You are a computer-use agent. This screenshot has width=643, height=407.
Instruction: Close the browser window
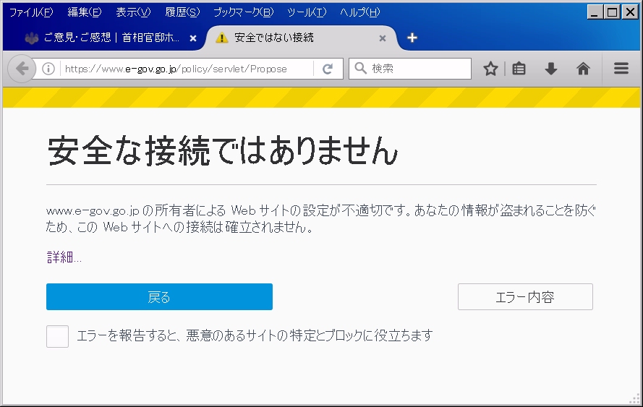point(629,12)
